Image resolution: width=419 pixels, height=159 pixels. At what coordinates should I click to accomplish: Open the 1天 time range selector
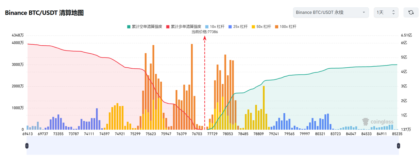tap(386, 13)
